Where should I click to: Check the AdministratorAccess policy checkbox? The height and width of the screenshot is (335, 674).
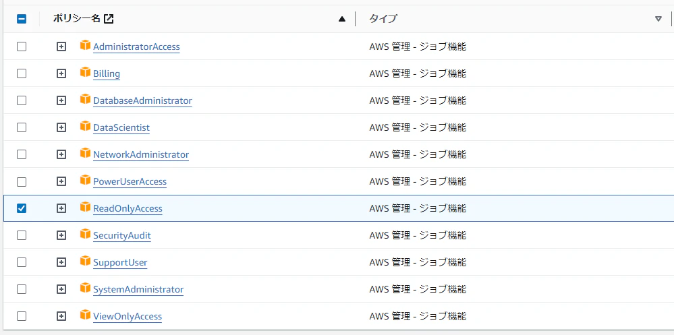(x=22, y=47)
